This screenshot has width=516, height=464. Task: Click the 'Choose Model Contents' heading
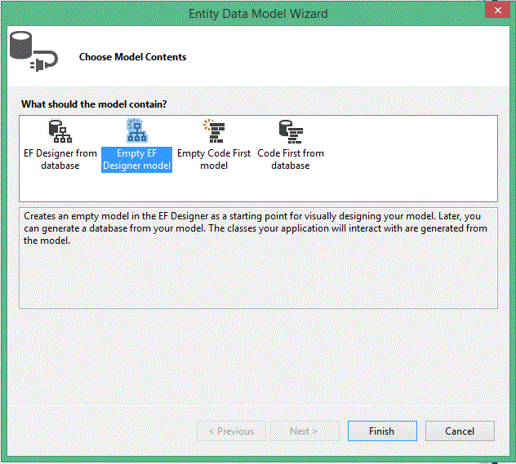pyautogui.click(x=132, y=57)
